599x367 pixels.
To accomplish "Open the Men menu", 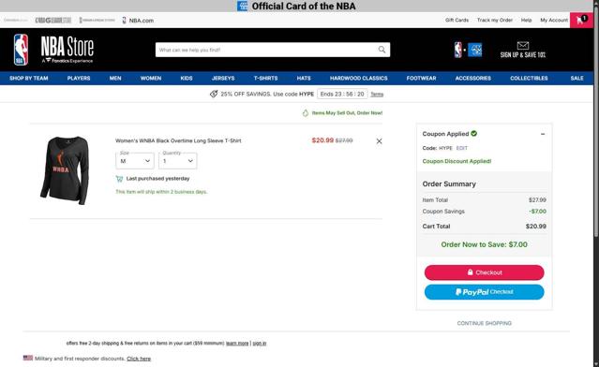I will coord(115,79).
